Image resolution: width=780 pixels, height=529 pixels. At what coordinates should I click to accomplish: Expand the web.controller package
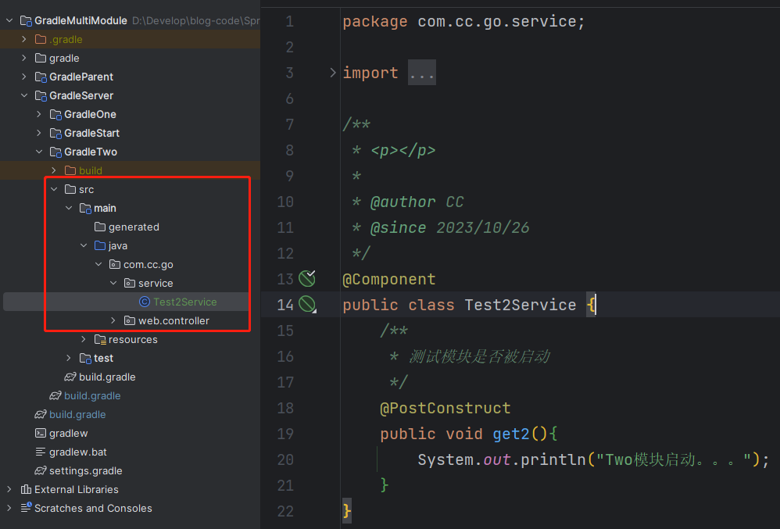pyautogui.click(x=113, y=320)
